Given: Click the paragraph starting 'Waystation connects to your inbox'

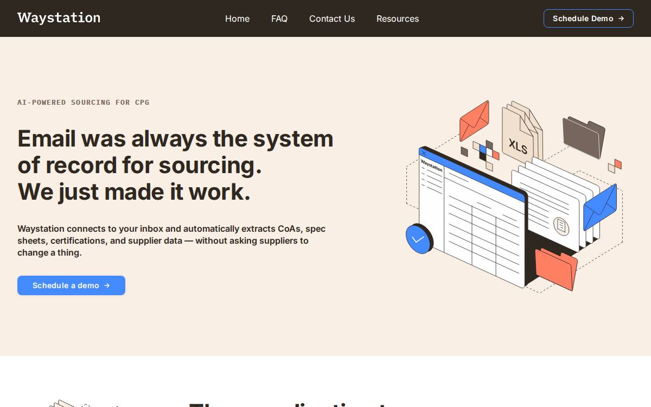Looking at the screenshot, I should pos(171,240).
